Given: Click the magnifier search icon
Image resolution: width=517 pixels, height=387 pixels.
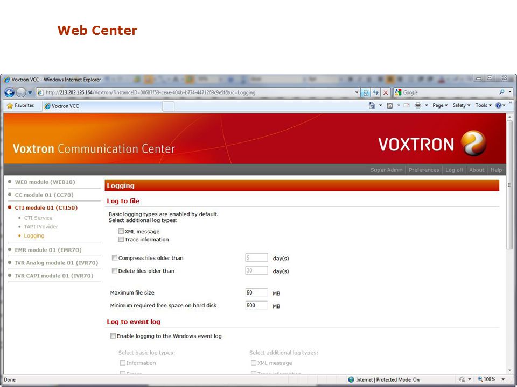Looking at the screenshot, I should (x=502, y=92).
